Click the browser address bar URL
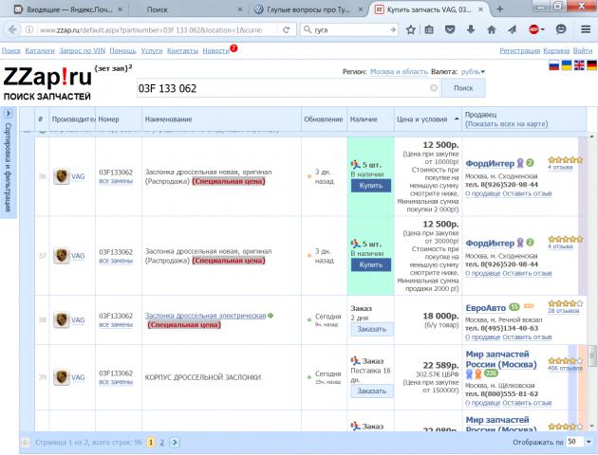 pyautogui.click(x=151, y=29)
